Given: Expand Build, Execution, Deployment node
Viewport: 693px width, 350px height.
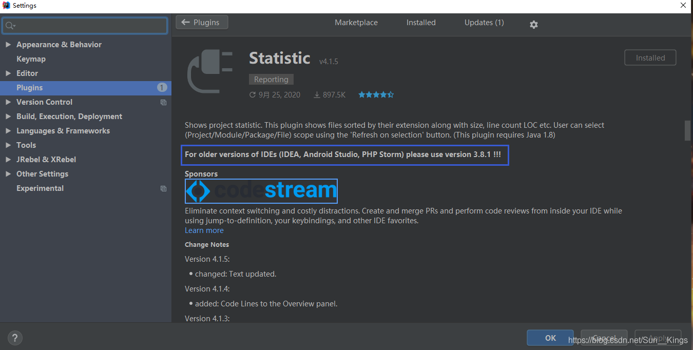Looking at the screenshot, I should pyautogui.click(x=8, y=116).
